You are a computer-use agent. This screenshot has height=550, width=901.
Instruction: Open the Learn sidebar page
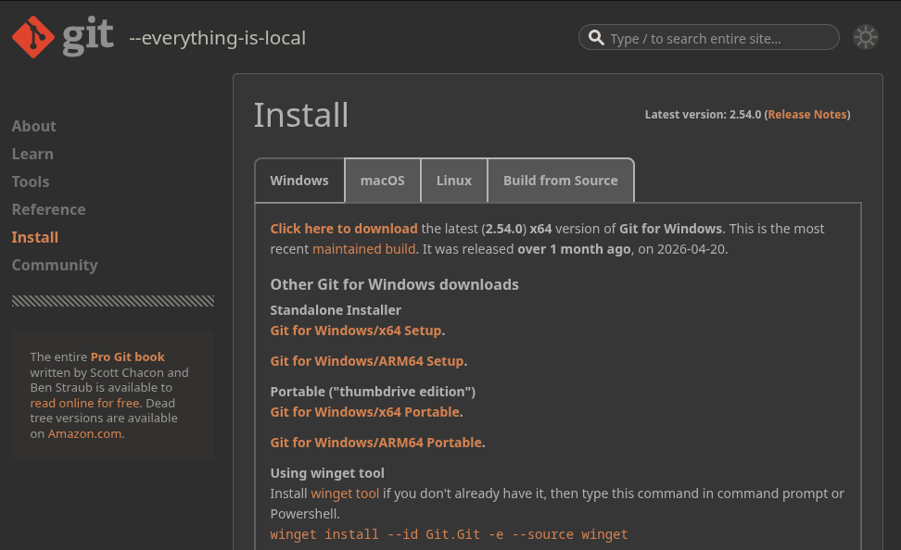pos(32,154)
